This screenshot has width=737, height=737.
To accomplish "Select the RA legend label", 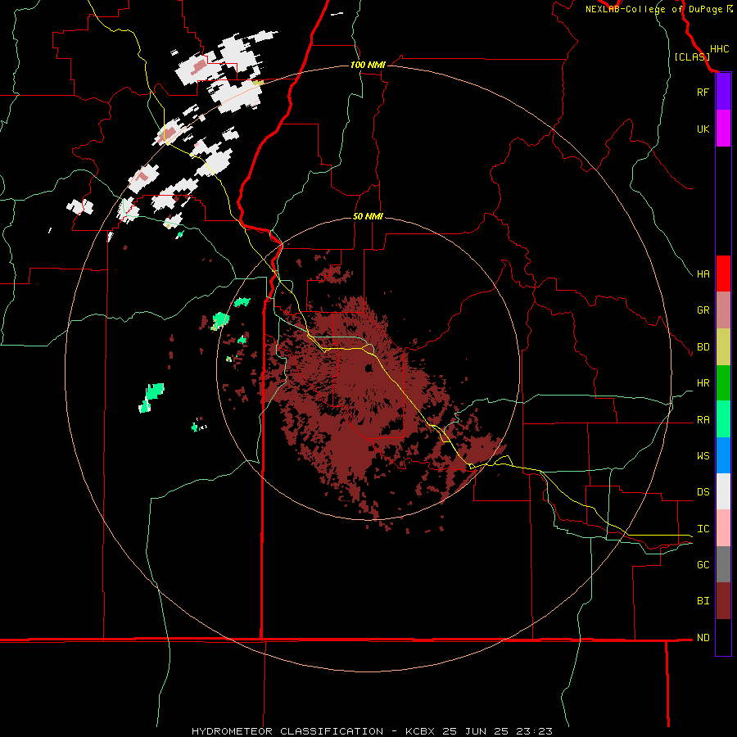I will (703, 419).
